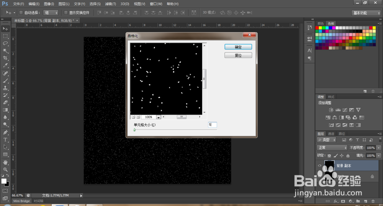
Task: Switch to the 颜色 tab
Action: tap(321, 24)
